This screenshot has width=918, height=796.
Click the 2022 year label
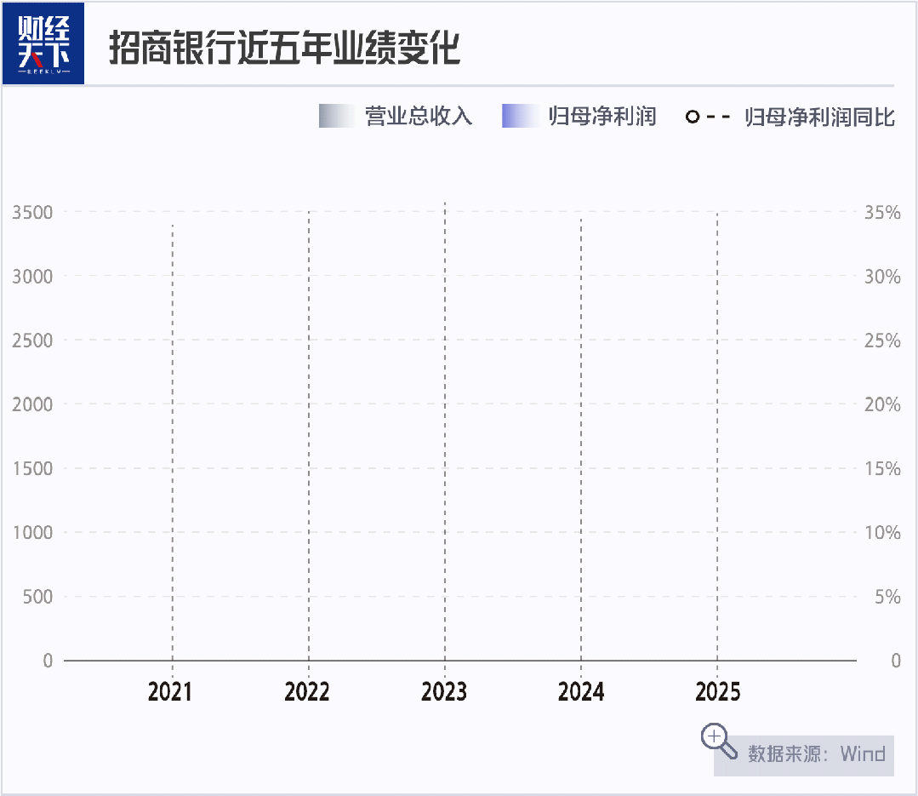click(x=308, y=691)
